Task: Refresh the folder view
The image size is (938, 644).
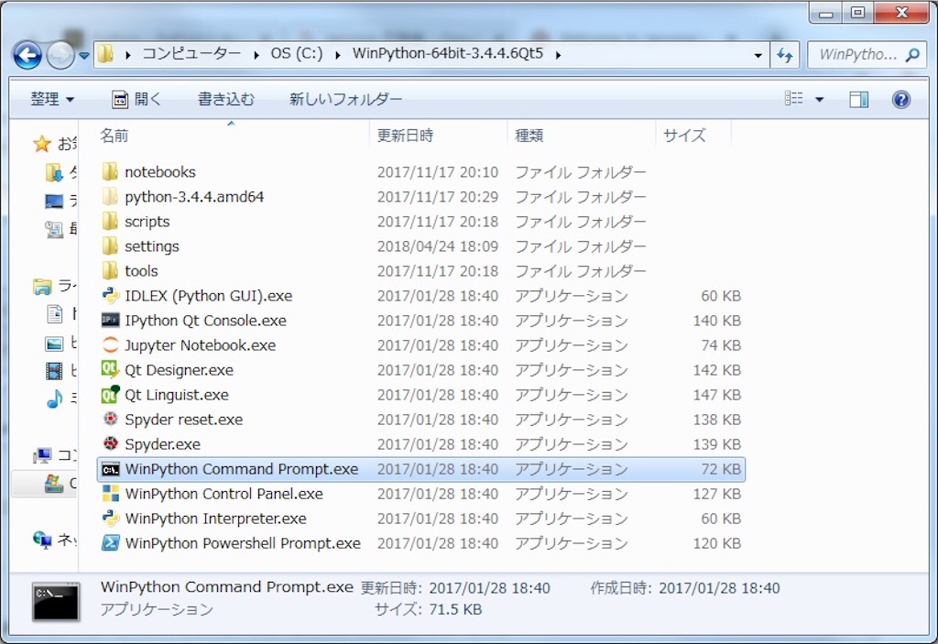Action: [x=784, y=55]
